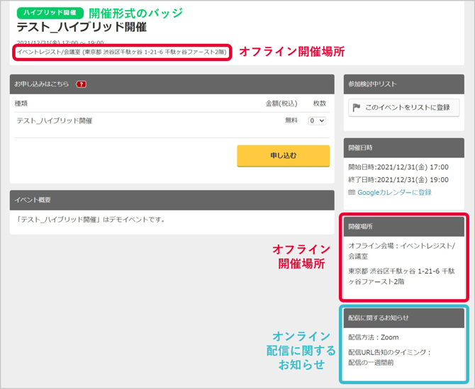Screen dimensions: 475x389
Task: Click the flag icon in the list button
Action: point(357,108)
